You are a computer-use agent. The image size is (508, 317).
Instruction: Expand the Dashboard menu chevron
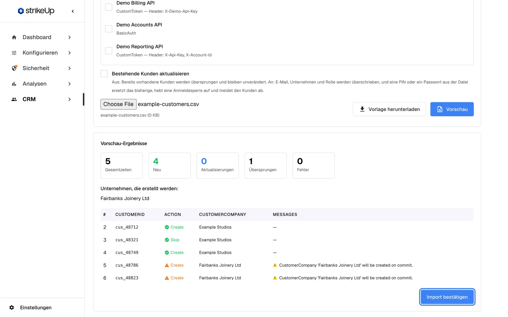point(69,37)
